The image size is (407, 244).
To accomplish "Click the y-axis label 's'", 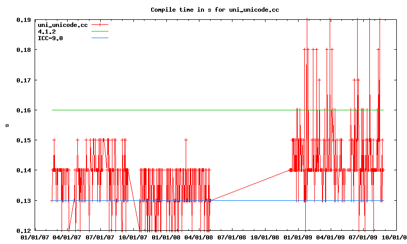I will (7, 125).
